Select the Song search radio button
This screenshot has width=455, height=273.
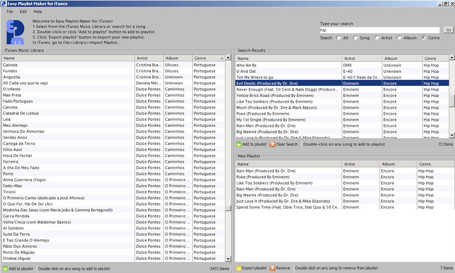coord(355,38)
